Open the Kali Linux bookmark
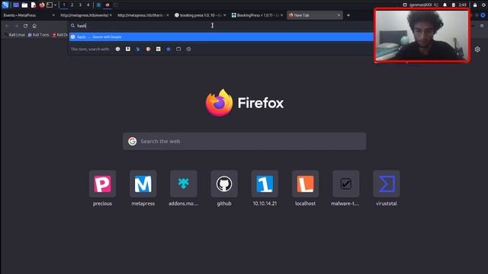The image size is (488, 274). 14,35
